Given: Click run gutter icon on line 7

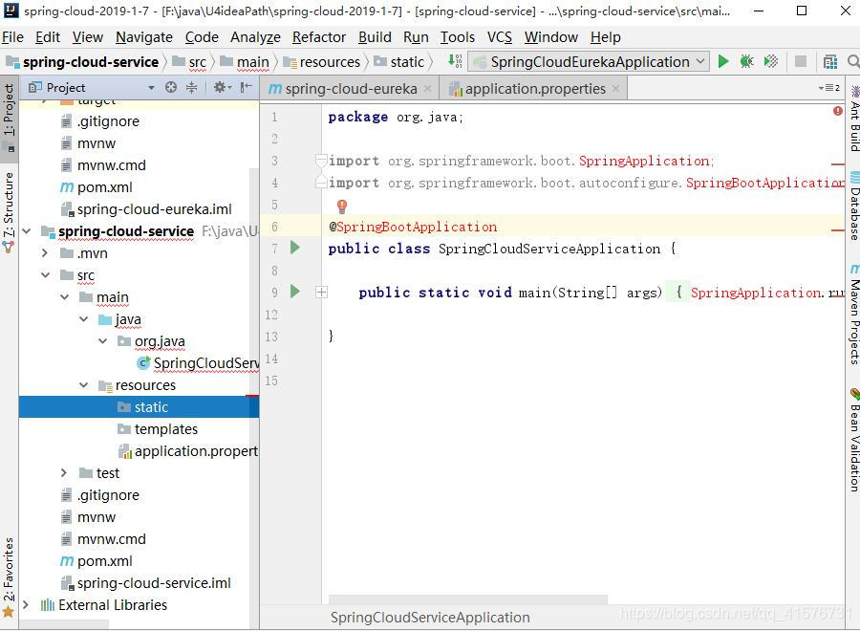Looking at the screenshot, I should (295, 248).
